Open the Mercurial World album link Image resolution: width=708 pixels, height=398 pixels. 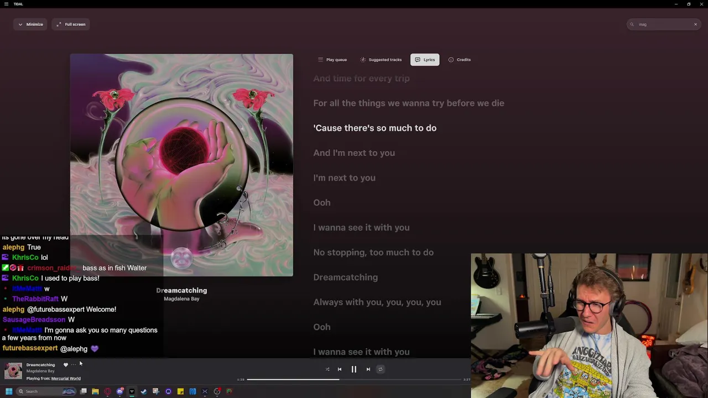click(66, 379)
